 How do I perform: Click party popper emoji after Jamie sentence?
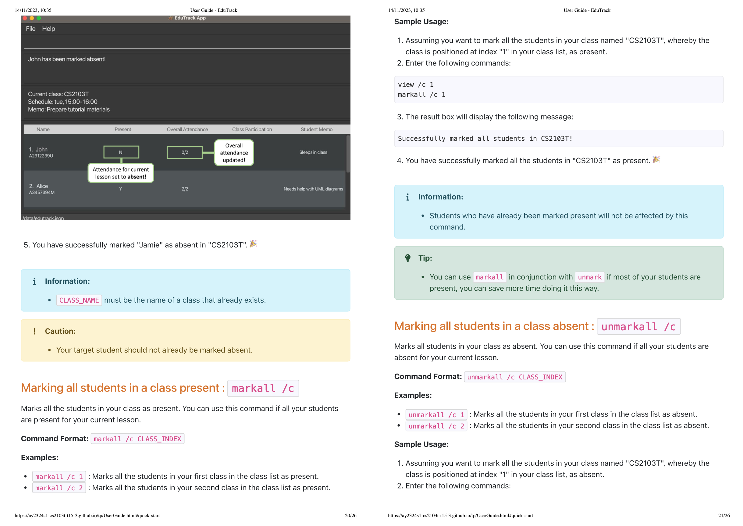coord(253,244)
